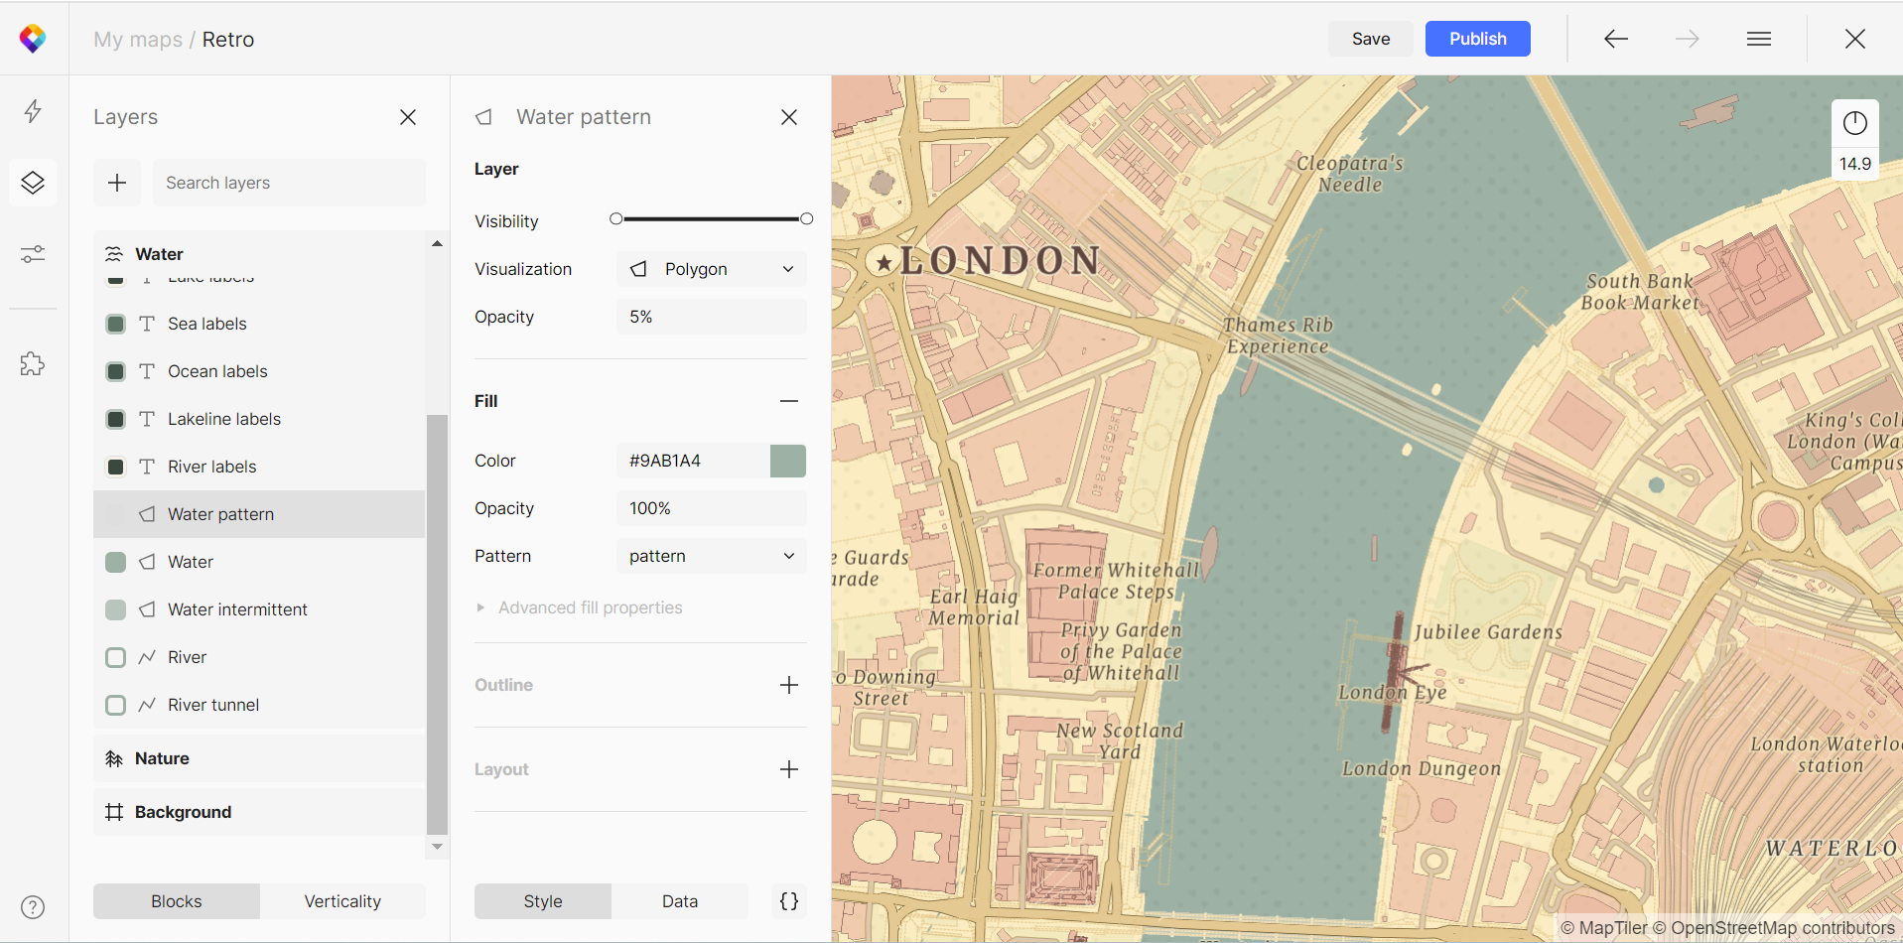This screenshot has height=943, width=1903.
Task: Open the Layers panel icon in sidebar
Action: (33, 183)
